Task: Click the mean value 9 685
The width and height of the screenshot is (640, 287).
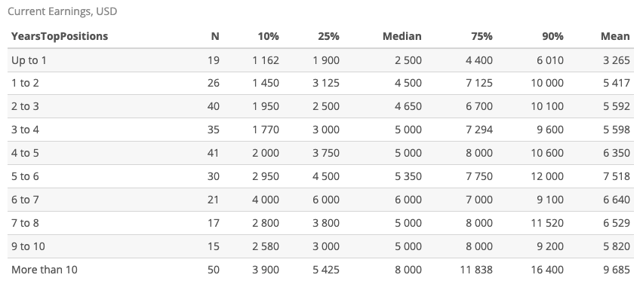Action: click(x=617, y=270)
